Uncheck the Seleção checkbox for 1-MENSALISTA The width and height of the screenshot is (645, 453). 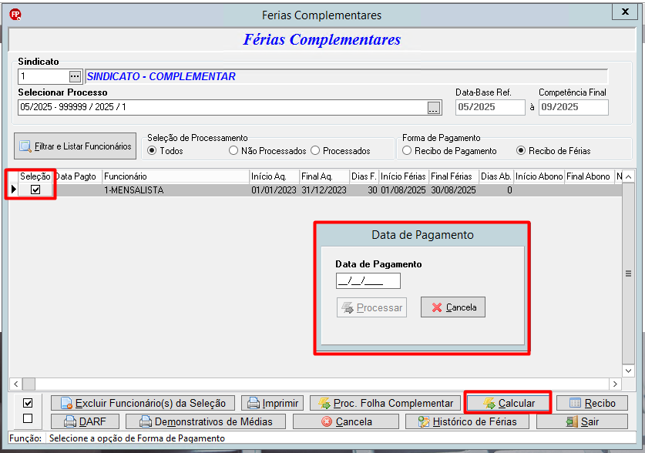point(35,190)
